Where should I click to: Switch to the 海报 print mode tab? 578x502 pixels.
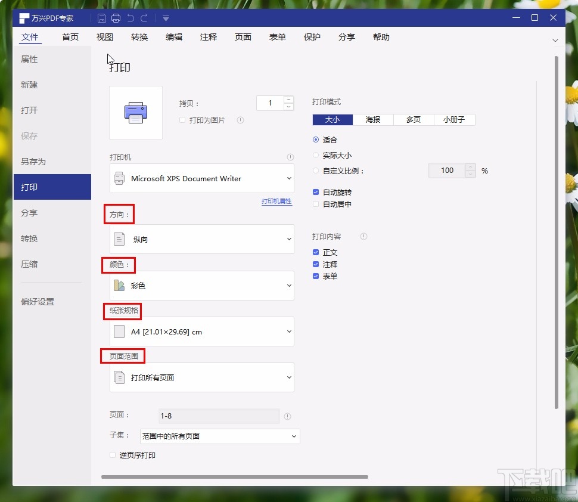[x=372, y=119]
